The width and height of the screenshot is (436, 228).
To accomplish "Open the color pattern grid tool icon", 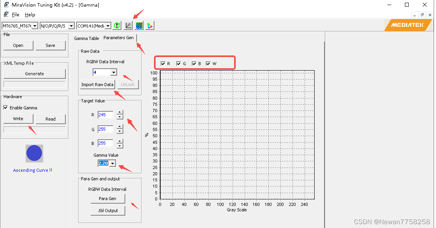I will point(139,26).
